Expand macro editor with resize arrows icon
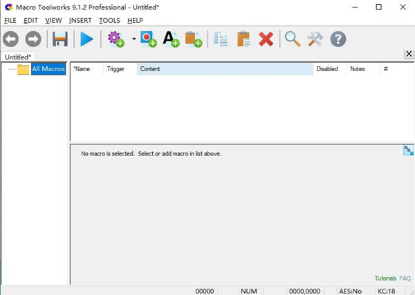This screenshot has width=415, height=295. click(408, 150)
